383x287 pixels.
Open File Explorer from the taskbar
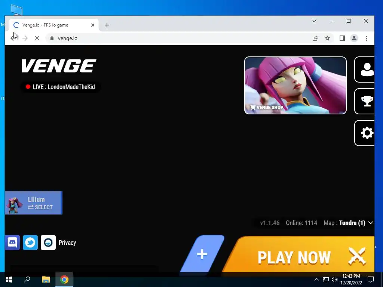coord(46,280)
